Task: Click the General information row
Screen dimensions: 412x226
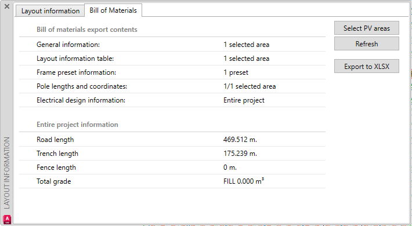Action: (x=172, y=45)
